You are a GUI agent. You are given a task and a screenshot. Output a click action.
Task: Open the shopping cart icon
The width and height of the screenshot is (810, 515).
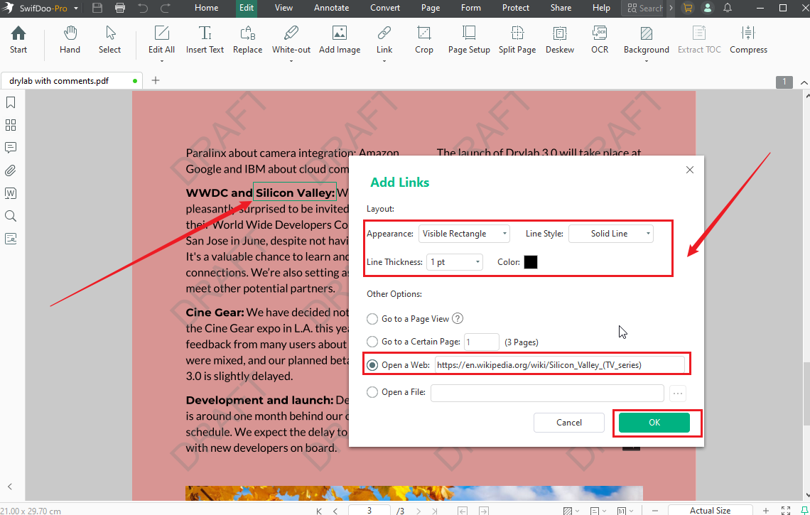click(x=688, y=8)
